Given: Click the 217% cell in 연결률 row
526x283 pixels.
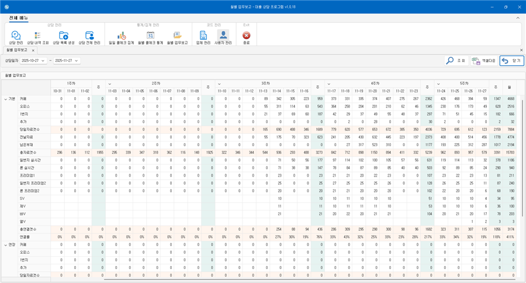Looking at the screenshot, I should (x=427, y=237).
